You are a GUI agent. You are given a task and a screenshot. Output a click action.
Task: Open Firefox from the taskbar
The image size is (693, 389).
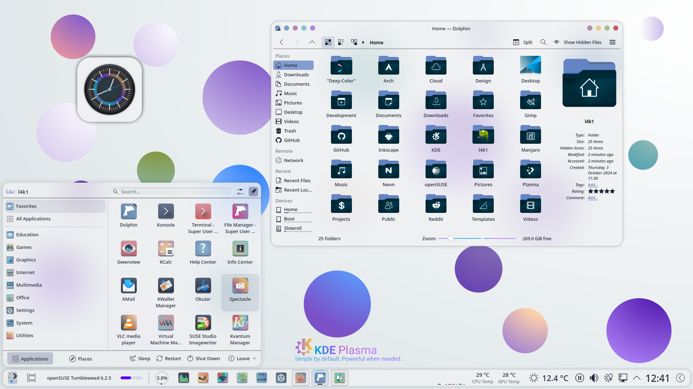(300, 378)
